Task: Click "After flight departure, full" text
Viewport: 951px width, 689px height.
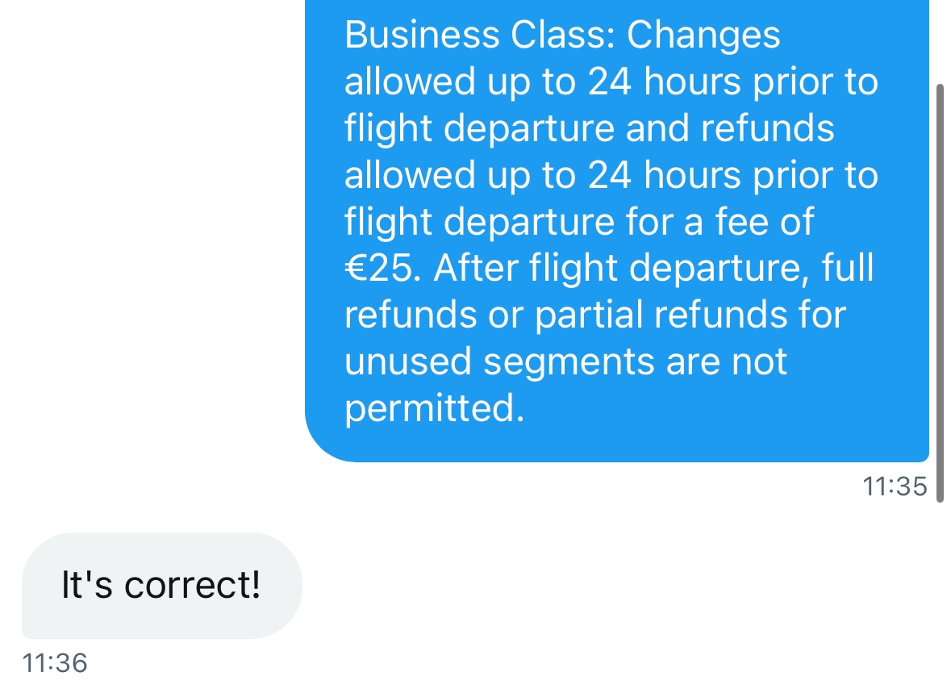Action: click(653, 269)
